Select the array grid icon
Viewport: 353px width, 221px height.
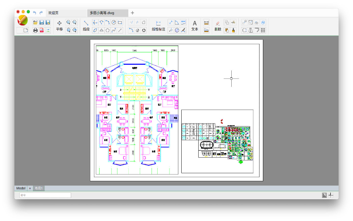click(263, 30)
